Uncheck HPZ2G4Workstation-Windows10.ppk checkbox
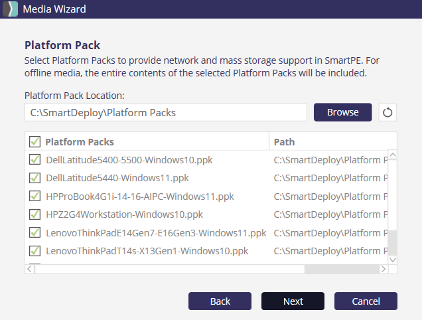The width and height of the screenshot is (422, 320). click(x=34, y=214)
